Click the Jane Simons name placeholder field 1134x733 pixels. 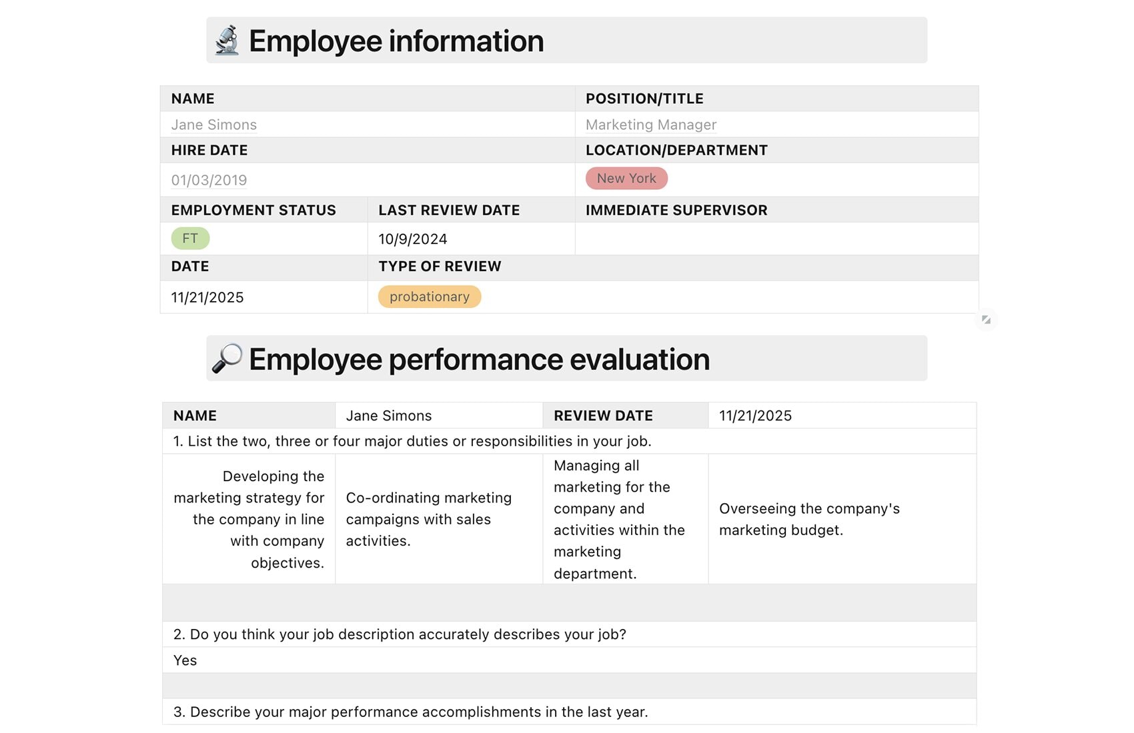click(213, 125)
